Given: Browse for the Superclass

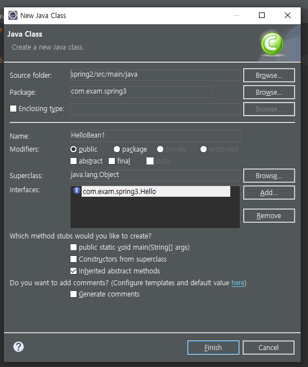Looking at the screenshot, I should pos(269,175).
